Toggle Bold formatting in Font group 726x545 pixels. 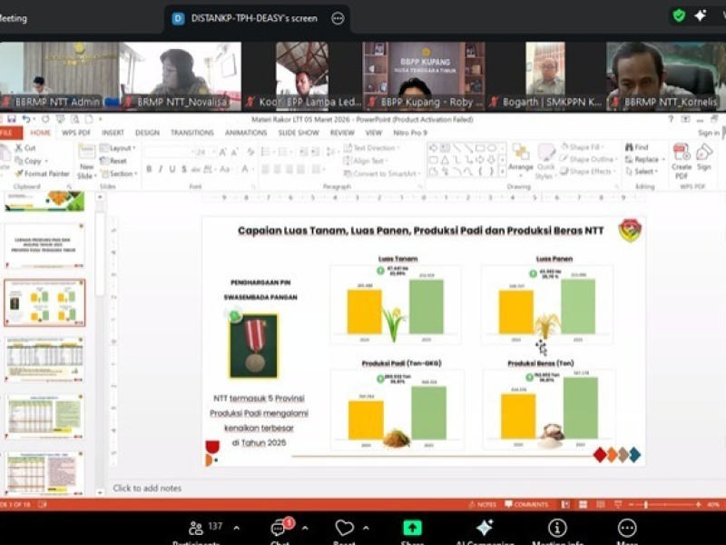149,169
